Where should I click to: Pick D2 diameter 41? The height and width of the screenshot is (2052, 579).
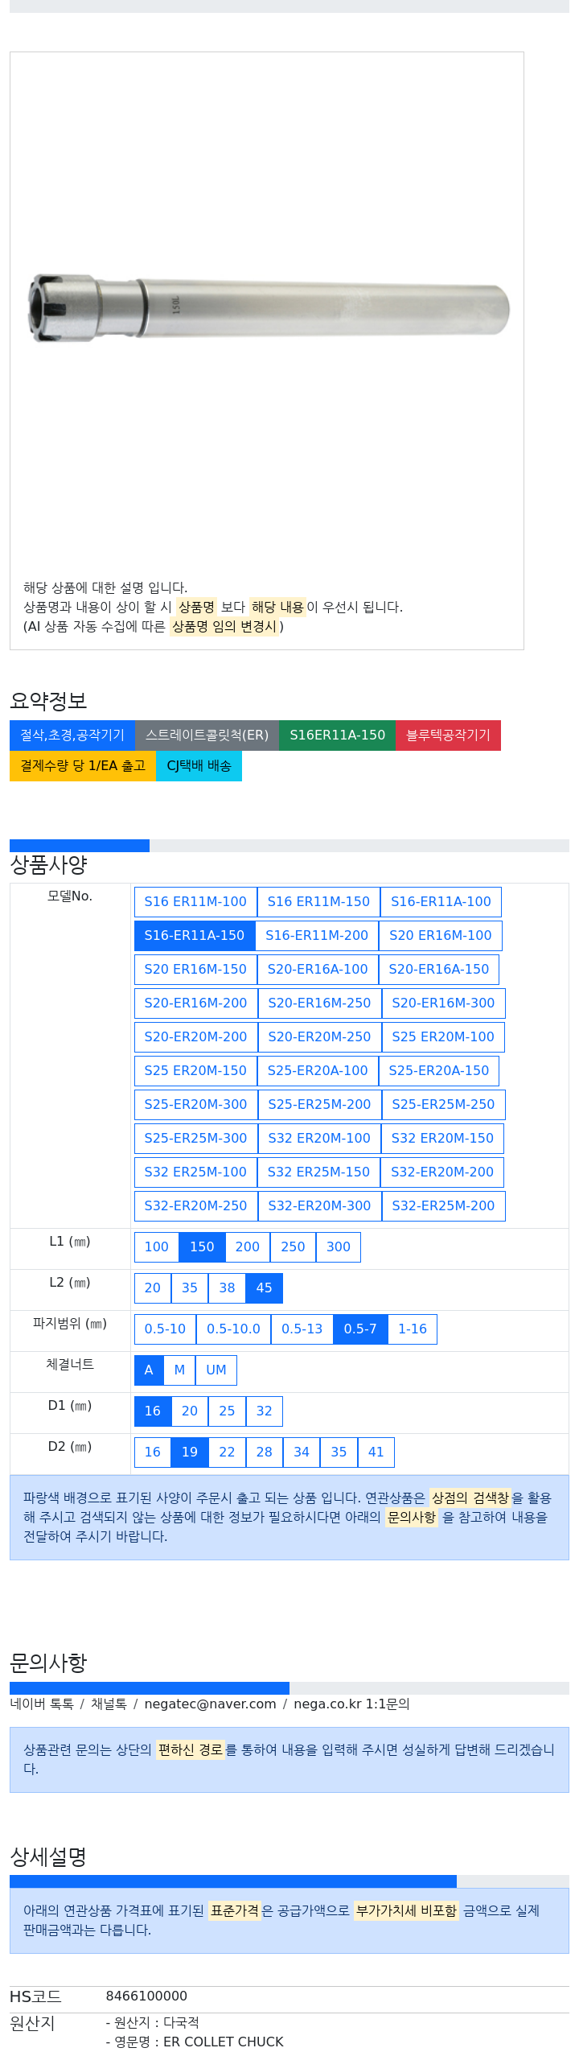point(376,1452)
